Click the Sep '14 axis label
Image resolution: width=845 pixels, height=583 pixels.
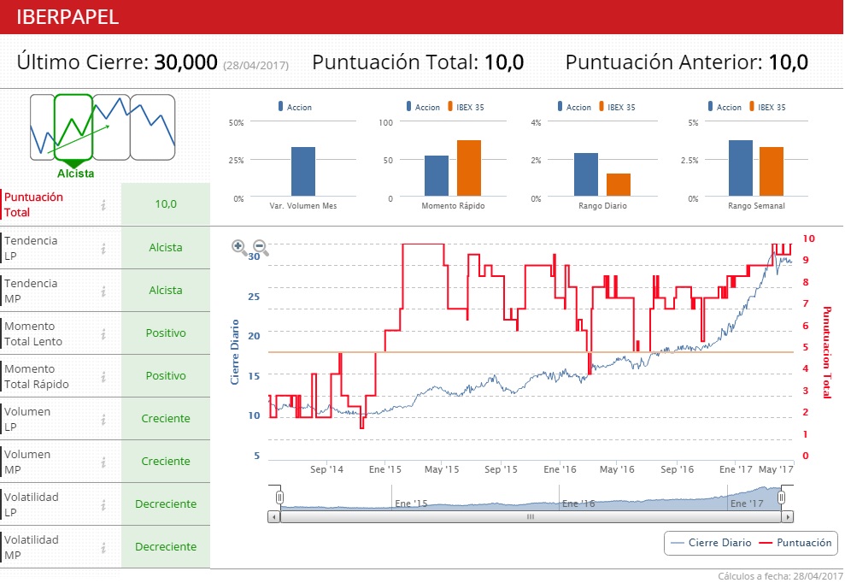click(326, 469)
